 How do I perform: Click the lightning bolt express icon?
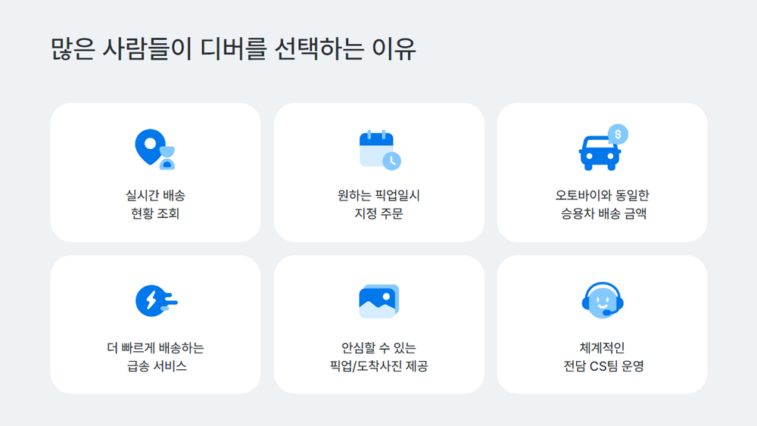pos(154,300)
